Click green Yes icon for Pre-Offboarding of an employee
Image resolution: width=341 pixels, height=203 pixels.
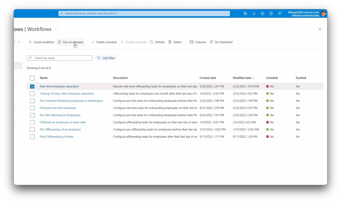(268, 129)
